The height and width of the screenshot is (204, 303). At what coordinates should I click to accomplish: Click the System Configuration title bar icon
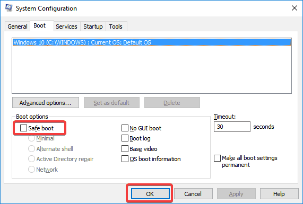pos(9,8)
